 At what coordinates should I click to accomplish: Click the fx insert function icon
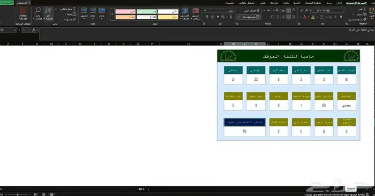33,30
